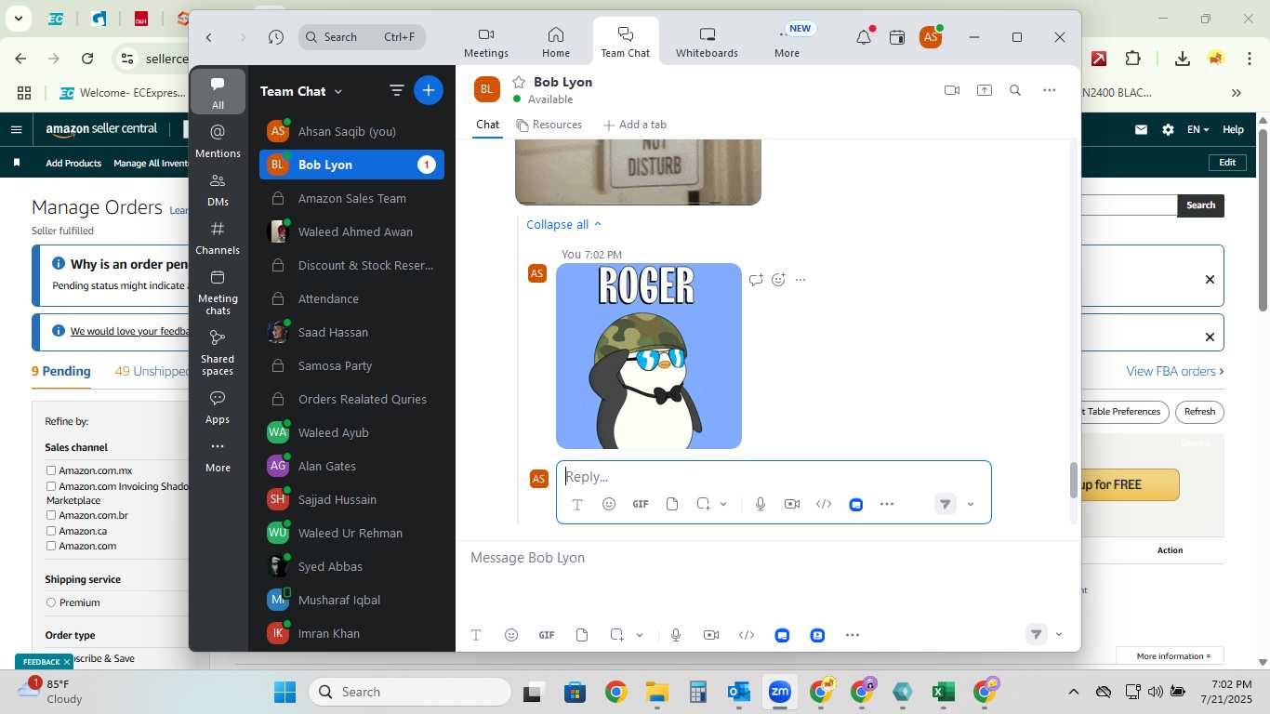This screenshot has width=1270, height=714.
Task: Open Channels in Zoom sidebar
Action: click(218, 237)
